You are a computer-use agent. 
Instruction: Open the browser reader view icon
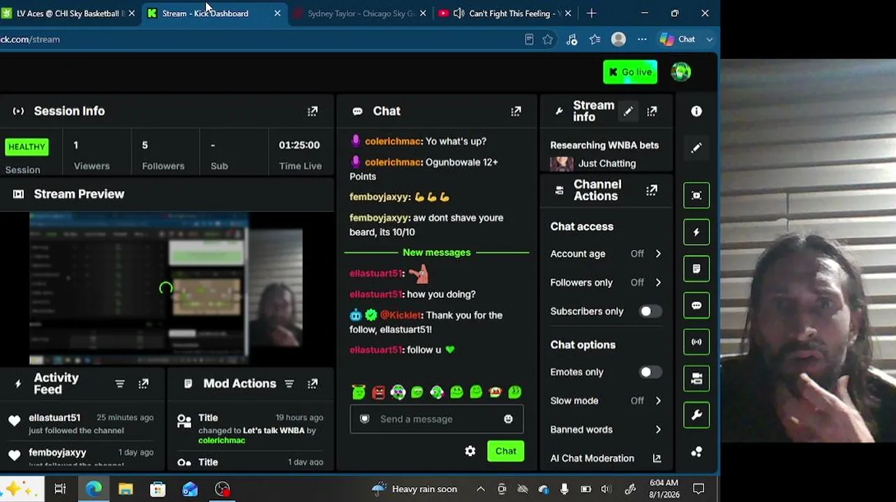tap(529, 40)
